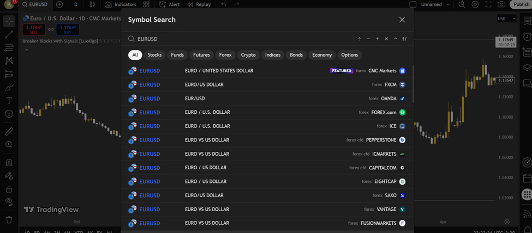Open the chart type candles selector
Screen dimensions: 532x233
92,4
